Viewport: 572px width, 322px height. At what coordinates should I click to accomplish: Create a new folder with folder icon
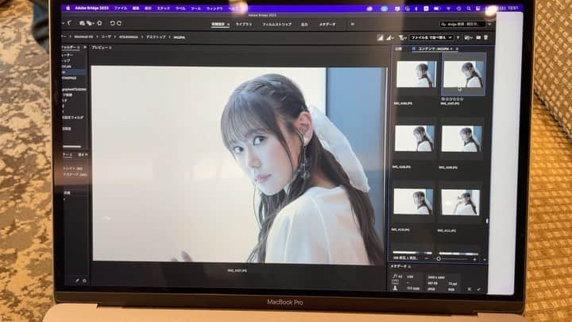click(478, 37)
